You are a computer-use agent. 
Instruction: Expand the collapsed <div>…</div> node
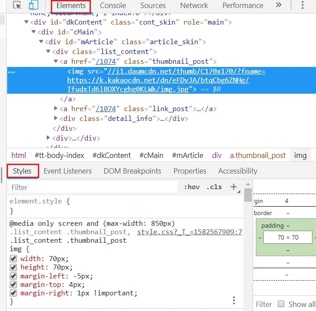coord(48,137)
